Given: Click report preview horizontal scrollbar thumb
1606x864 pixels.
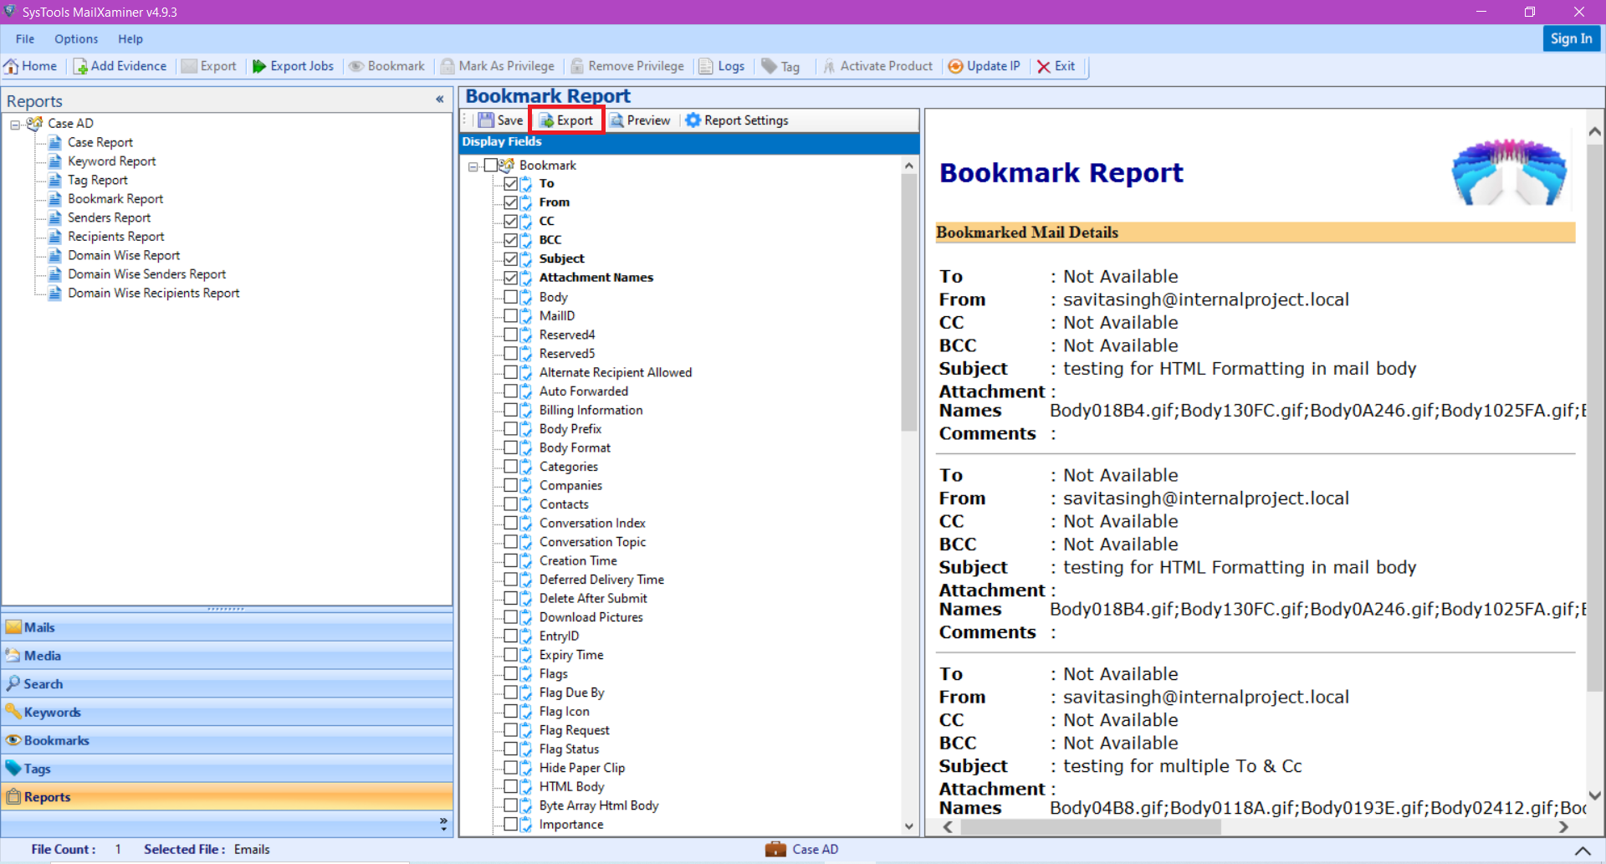Looking at the screenshot, I should point(1091,827).
